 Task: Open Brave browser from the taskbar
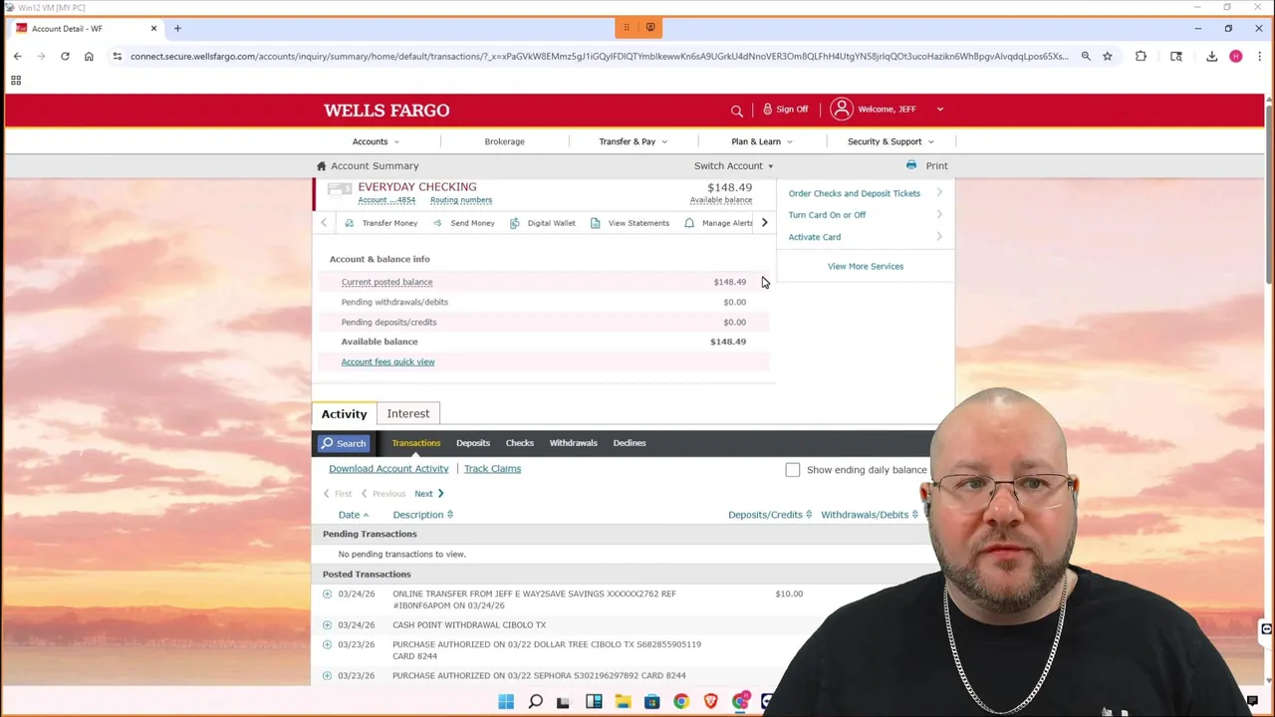(x=710, y=702)
